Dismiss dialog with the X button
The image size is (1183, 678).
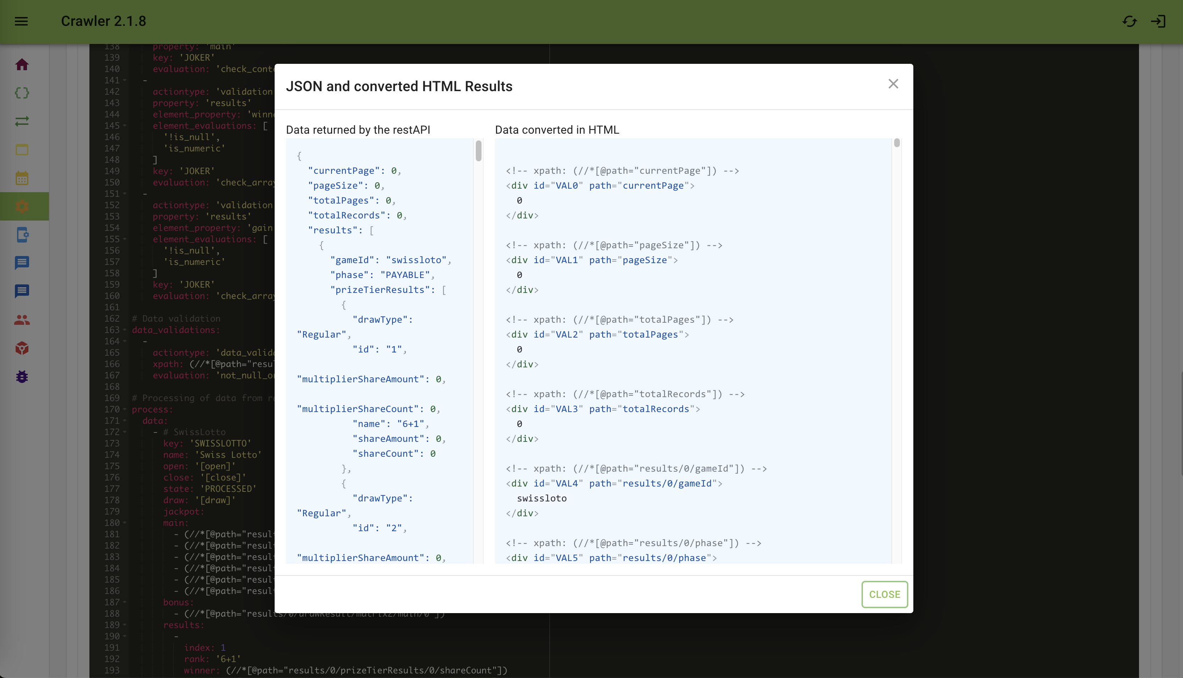[x=893, y=84]
